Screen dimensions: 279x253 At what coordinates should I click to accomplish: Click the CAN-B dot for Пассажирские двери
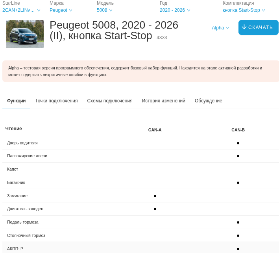[238, 156]
